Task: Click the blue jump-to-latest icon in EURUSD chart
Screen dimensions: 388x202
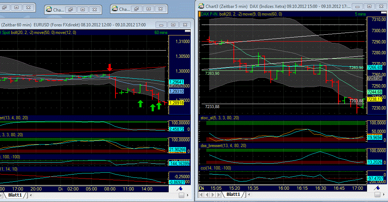Action: click(x=180, y=189)
